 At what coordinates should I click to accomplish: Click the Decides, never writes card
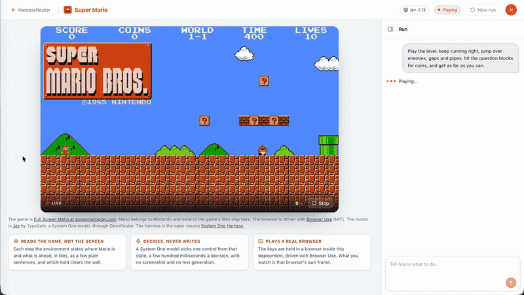189,252
